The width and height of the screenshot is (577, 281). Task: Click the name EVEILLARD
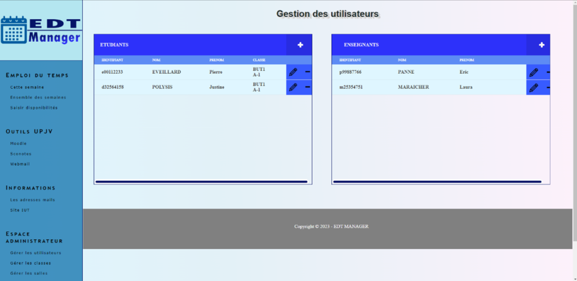[x=166, y=72]
